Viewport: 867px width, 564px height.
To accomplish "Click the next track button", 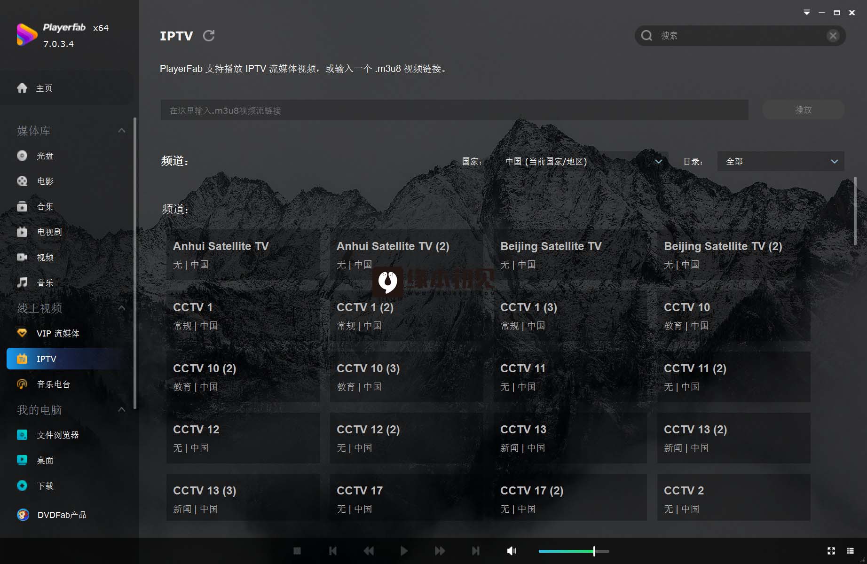I will [475, 551].
